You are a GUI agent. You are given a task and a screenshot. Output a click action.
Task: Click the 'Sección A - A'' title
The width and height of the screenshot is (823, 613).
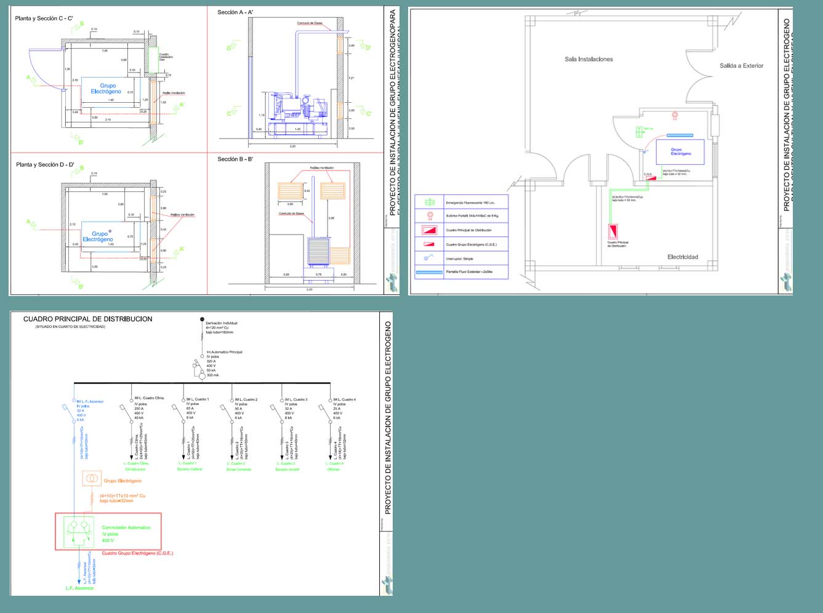(x=235, y=12)
